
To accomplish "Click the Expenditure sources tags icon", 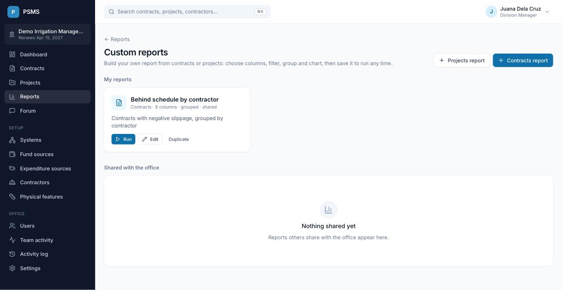I will pos(12,169).
